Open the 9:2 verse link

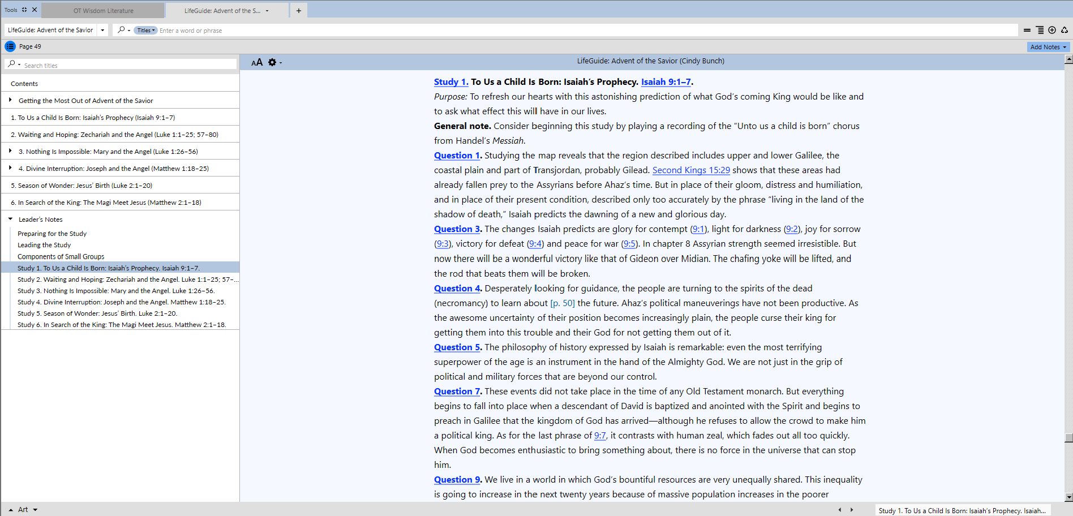pyautogui.click(x=791, y=229)
